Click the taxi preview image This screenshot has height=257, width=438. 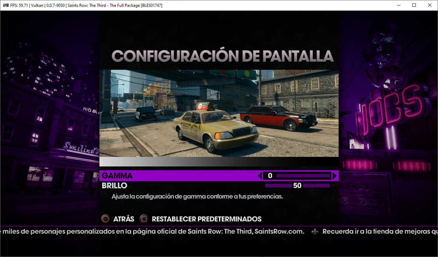(x=219, y=113)
